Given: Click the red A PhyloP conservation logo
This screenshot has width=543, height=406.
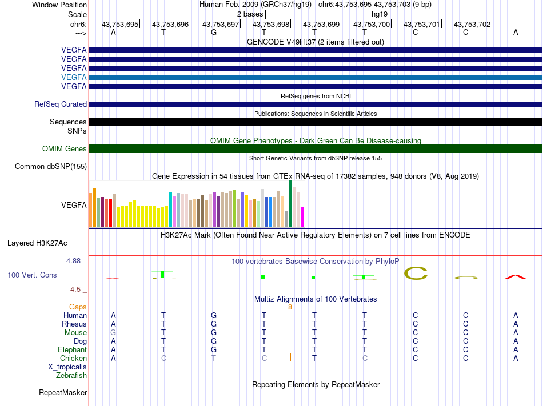Looking at the screenshot, I should coord(516,276).
